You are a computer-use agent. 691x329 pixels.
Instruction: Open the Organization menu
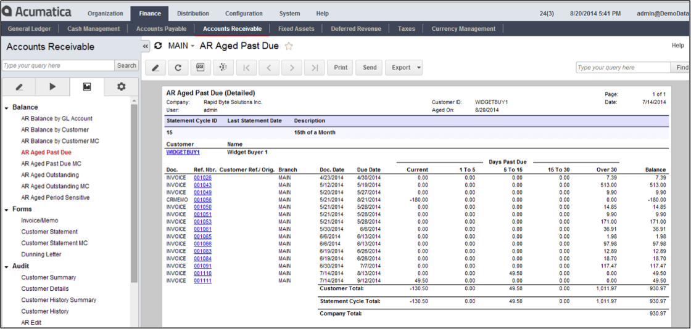(106, 14)
